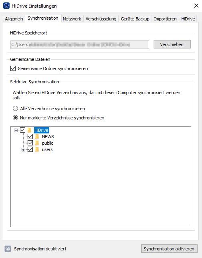Select the public tree item label
Viewport: 202px width, 258px height.
click(x=48, y=143)
